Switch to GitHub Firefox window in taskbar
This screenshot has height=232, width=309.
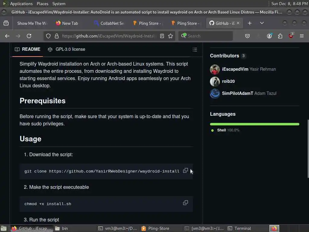point(32,228)
